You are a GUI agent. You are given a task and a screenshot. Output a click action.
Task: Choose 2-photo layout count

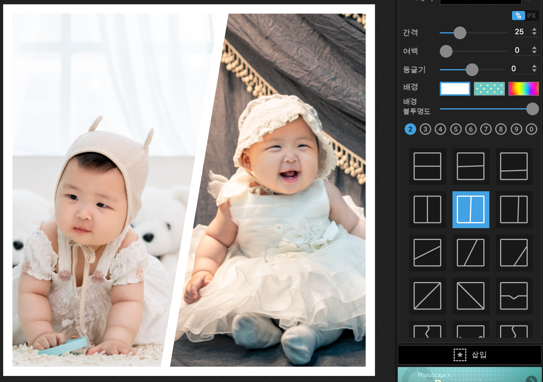pyautogui.click(x=410, y=129)
